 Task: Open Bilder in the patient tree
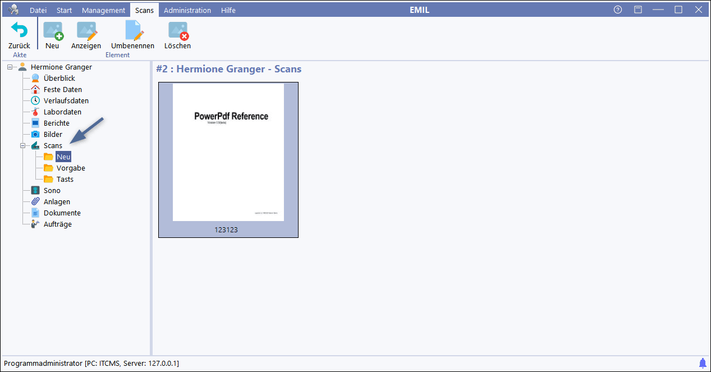53,134
